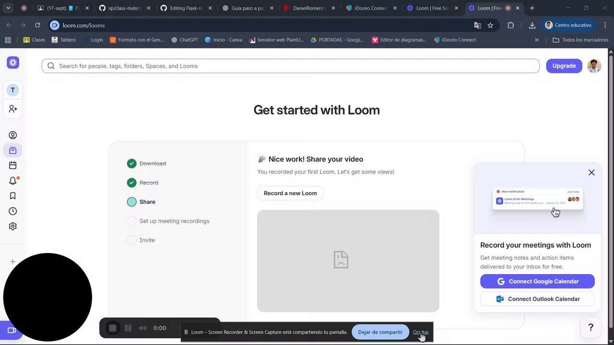
Task: Open the Login bookmark
Action: coord(93,40)
